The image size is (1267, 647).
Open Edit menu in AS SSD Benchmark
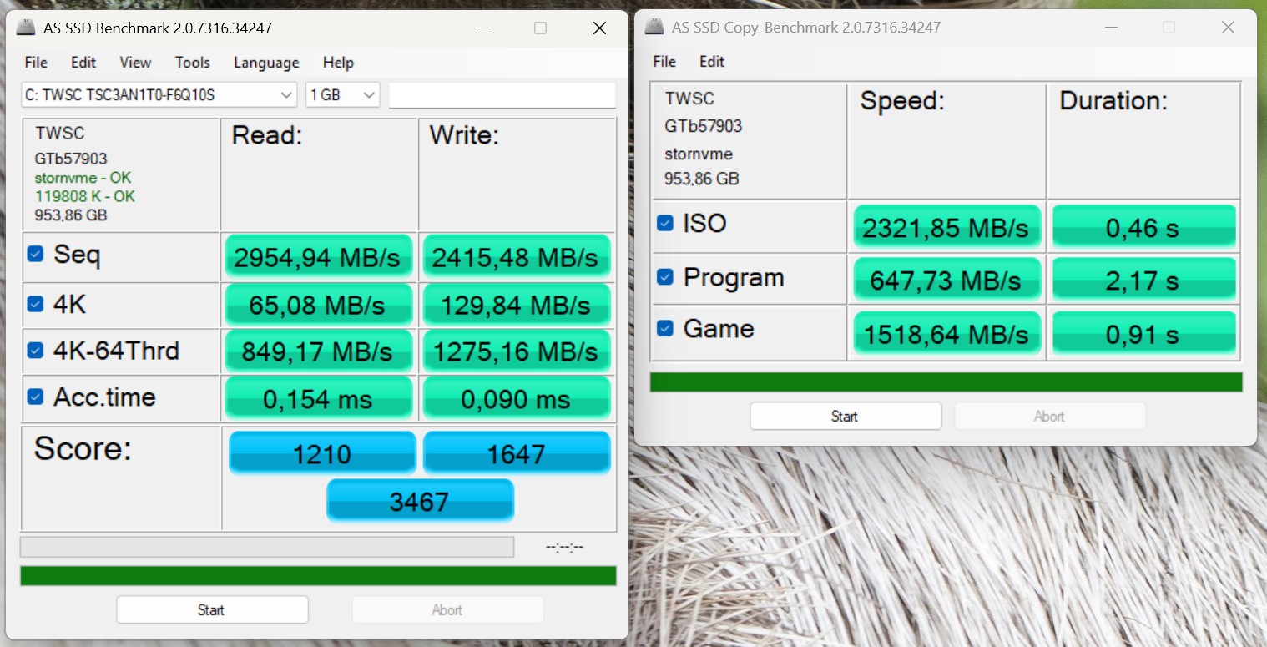[x=83, y=63]
